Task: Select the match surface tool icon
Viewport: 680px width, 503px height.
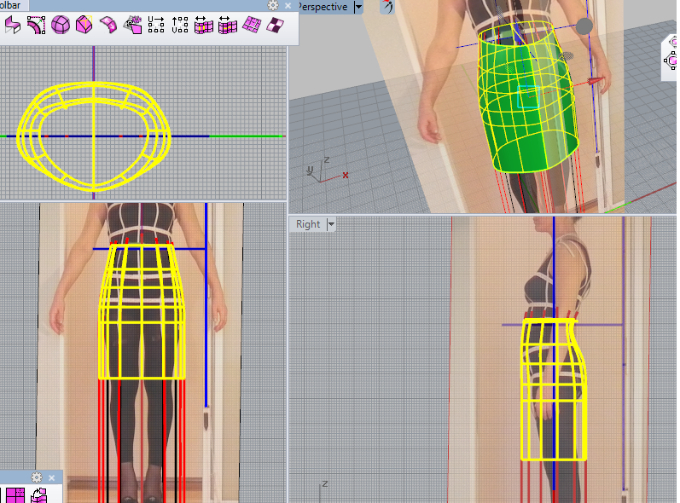Action: (x=133, y=25)
